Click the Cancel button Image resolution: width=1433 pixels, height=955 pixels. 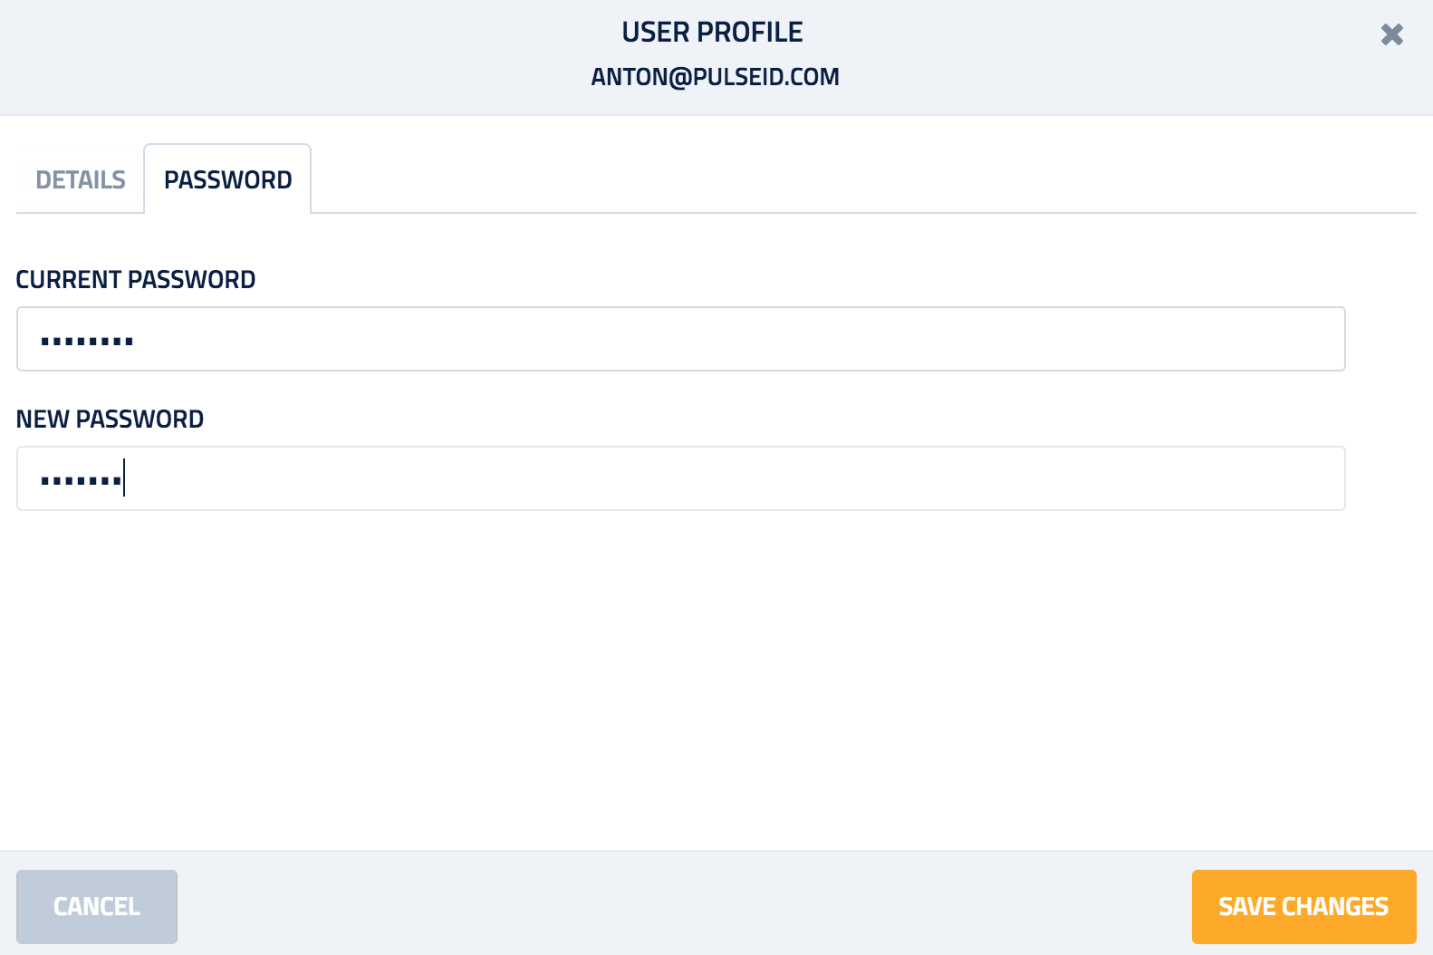pyautogui.click(x=97, y=907)
